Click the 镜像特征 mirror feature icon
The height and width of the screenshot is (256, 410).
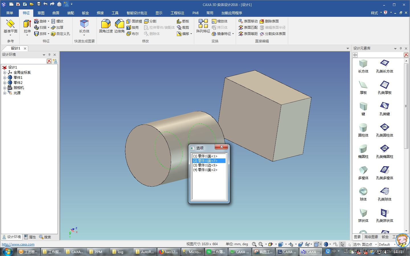pos(214,34)
